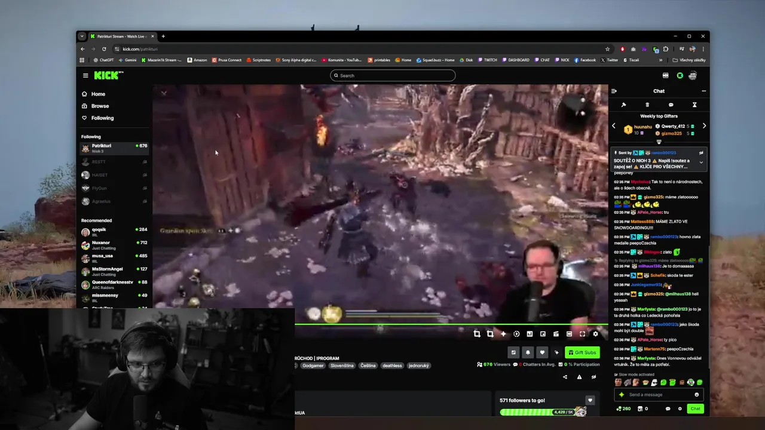
Task: Click the trash bin icon in chat toolbar
Action: tap(647, 105)
